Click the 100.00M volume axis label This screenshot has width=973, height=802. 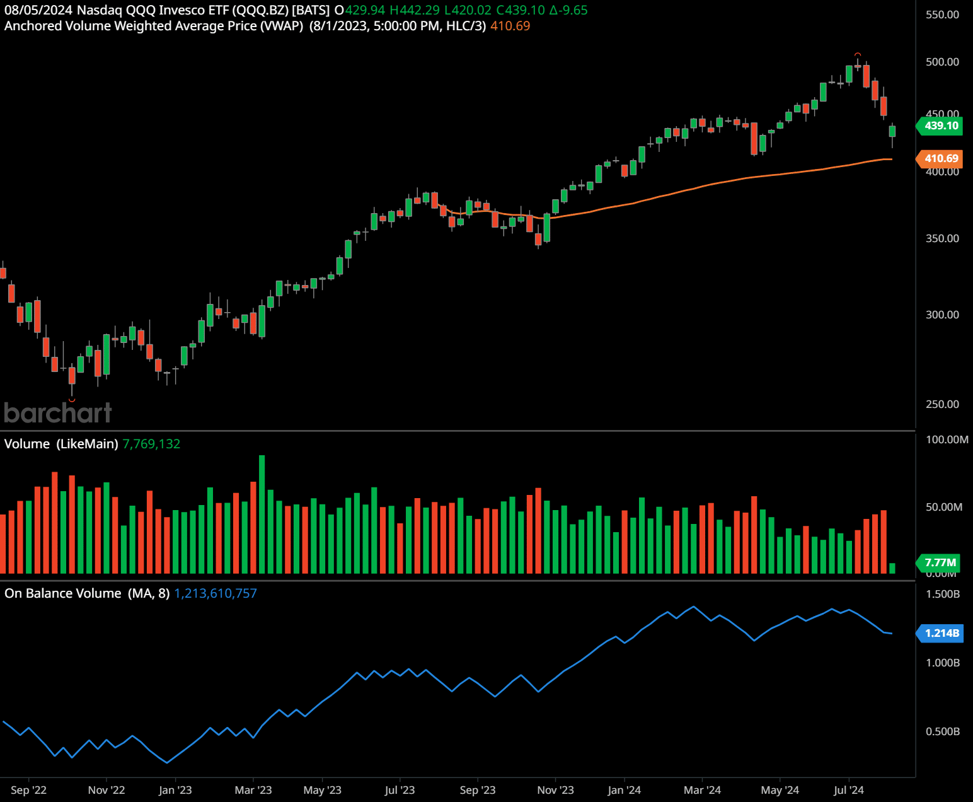[947, 439]
